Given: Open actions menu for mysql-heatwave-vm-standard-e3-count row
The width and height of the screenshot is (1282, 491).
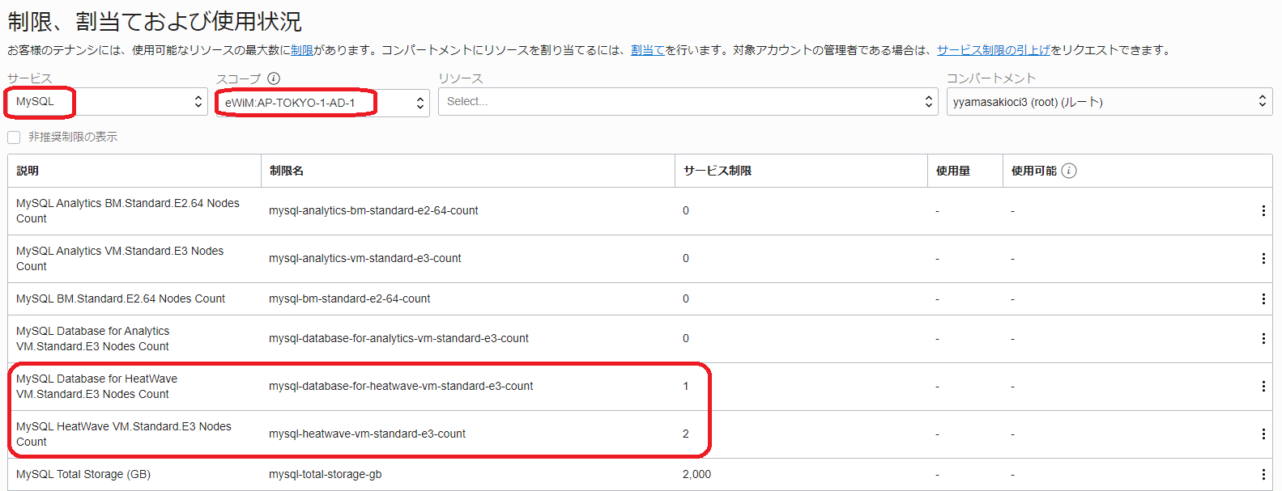Looking at the screenshot, I should (1263, 434).
